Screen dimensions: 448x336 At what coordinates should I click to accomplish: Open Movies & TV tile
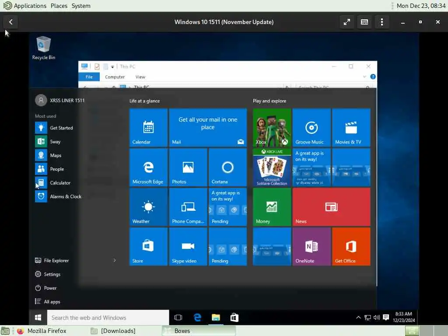click(351, 127)
